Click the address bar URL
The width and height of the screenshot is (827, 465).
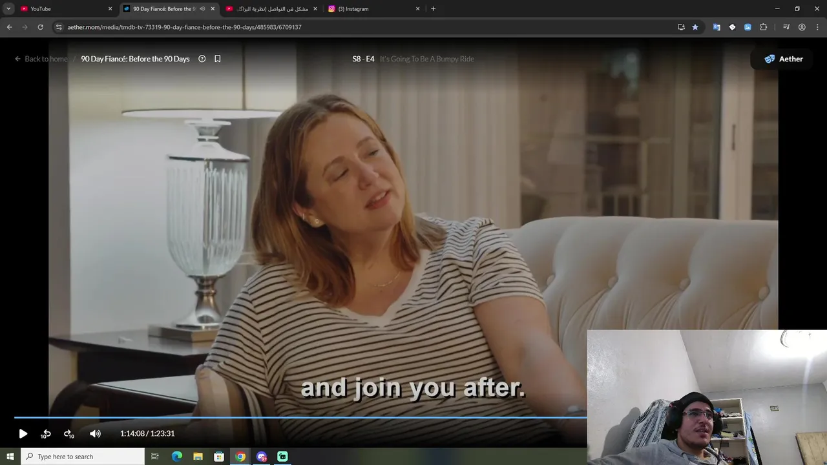pos(184,27)
